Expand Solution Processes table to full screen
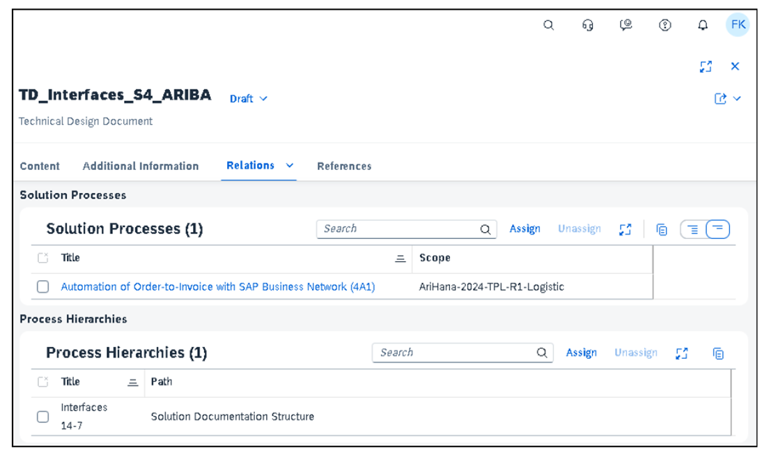The width and height of the screenshot is (769, 455). coord(625,229)
